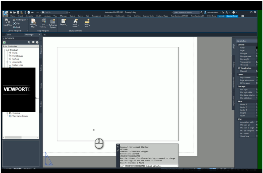Click the Save quick-access icon
263x173 pixels.
[x=18, y=12]
